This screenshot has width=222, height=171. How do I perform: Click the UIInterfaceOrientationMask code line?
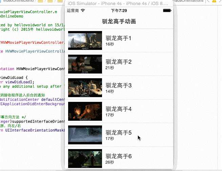(x=32, y=130)
